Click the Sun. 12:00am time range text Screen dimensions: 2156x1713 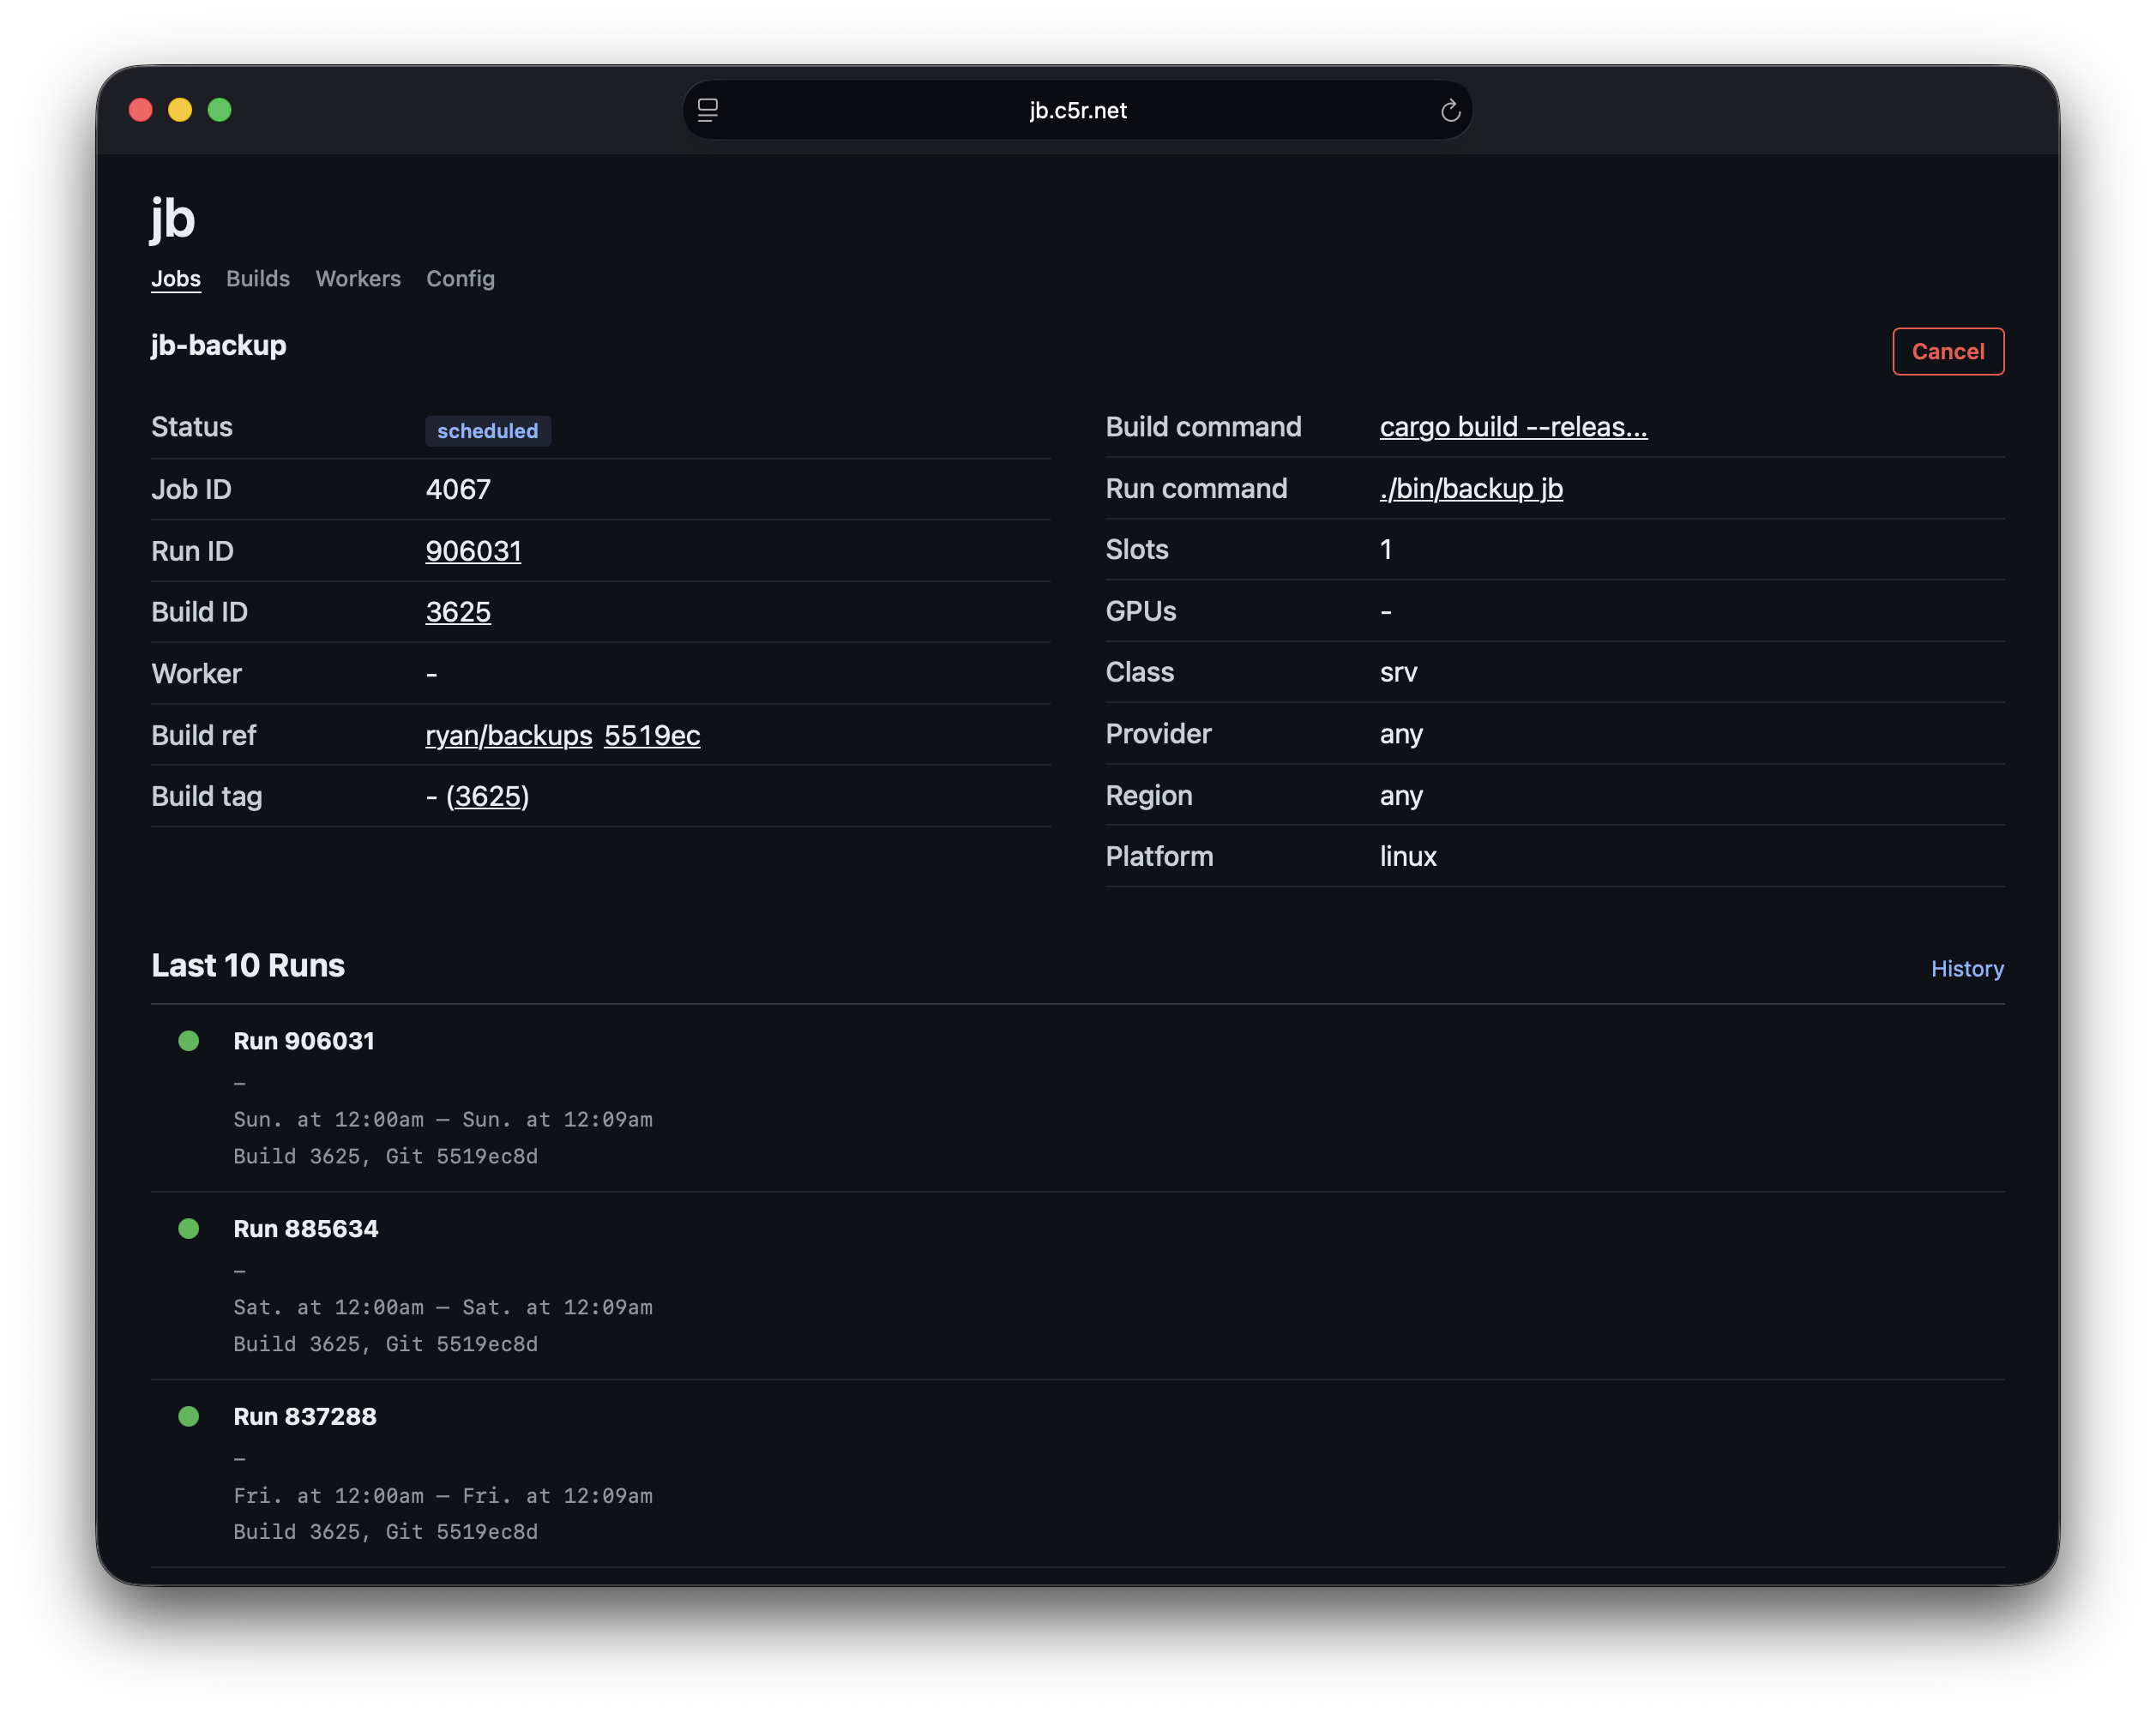tap(443, 1119)
